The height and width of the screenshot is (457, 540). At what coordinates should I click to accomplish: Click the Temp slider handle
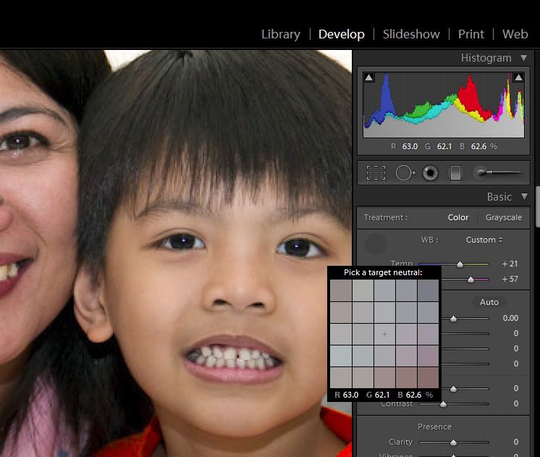tap(460, 264)
